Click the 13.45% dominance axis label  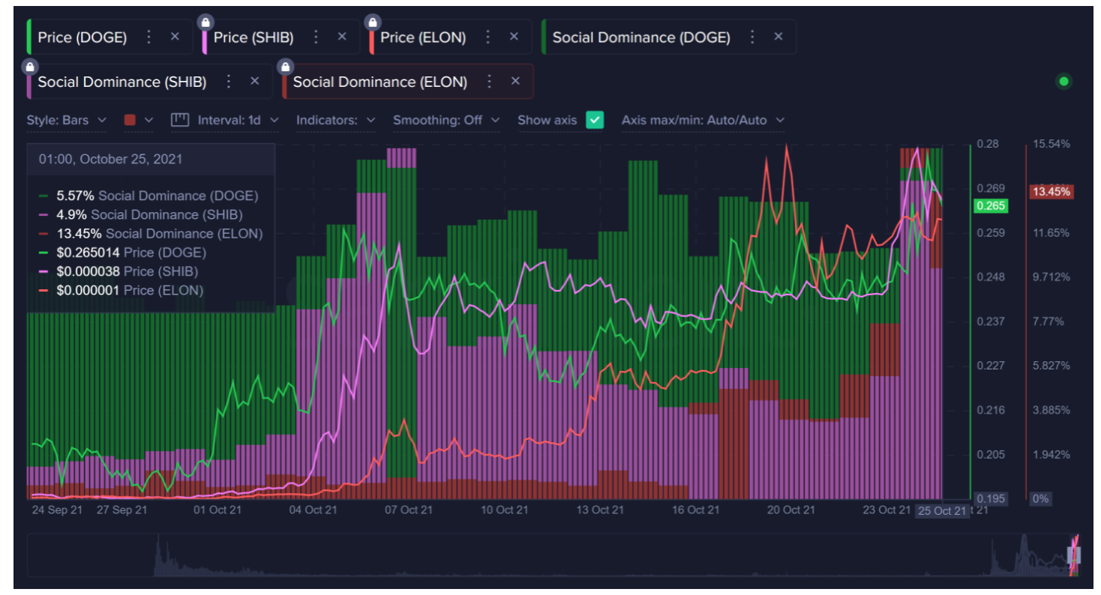(x=1051, y=191)
